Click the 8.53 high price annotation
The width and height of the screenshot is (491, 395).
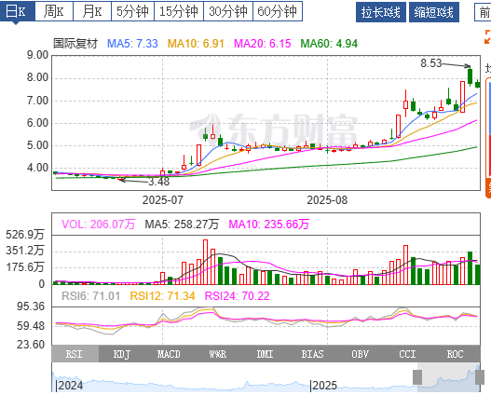[x=430, y=63]
